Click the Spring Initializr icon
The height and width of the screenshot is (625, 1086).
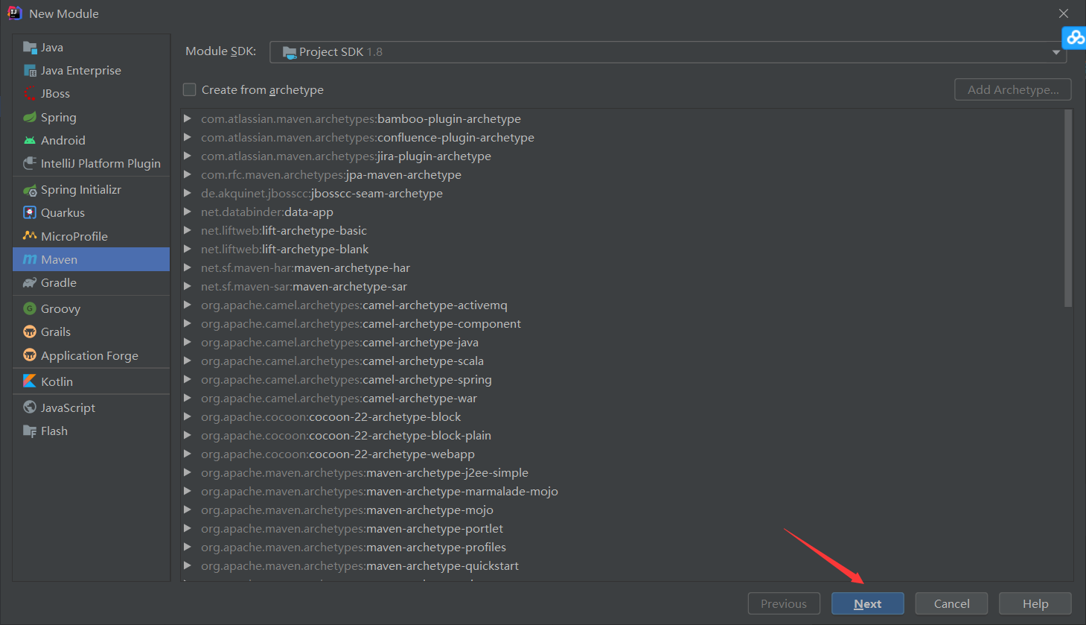[x=30, y=190]
